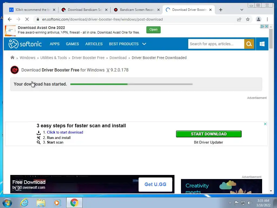Stop loading the page
This screenshot has height=208, width=277.
point(27,19)
